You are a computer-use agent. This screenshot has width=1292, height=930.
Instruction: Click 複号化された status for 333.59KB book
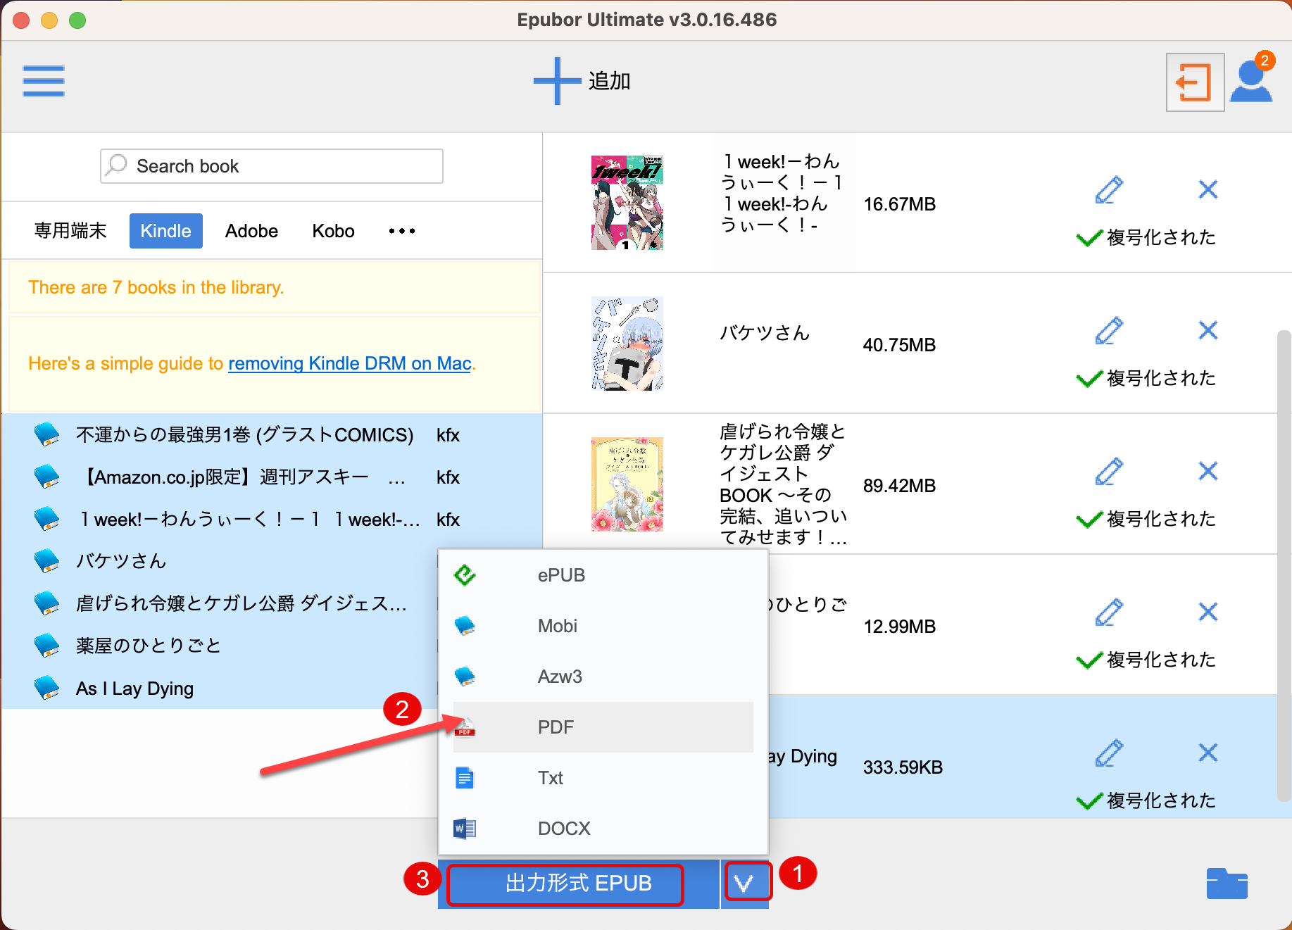point(1146,800)
